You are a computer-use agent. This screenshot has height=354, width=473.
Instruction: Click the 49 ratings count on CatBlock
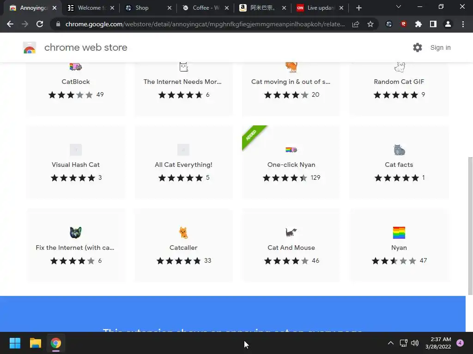coord(100,94)
